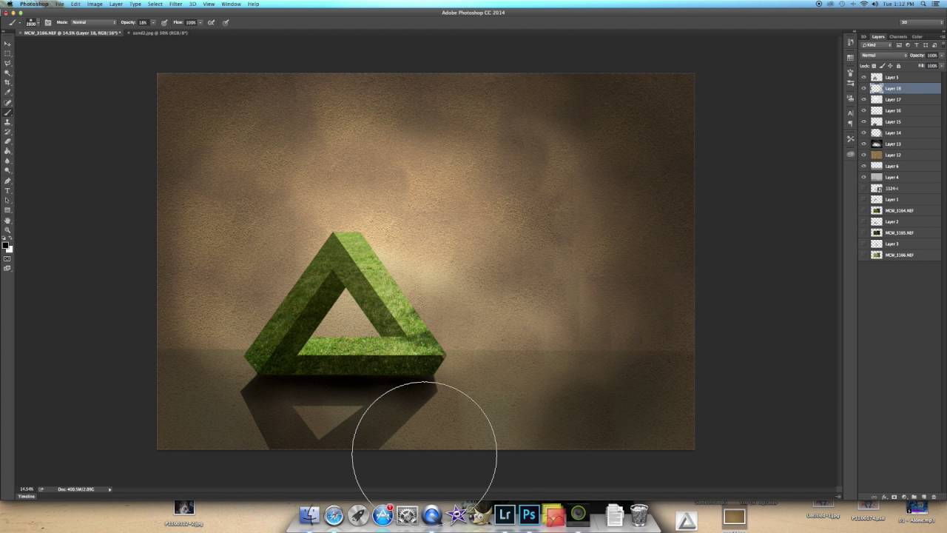947x533 pixels.
Task: Hide Layer 17 using its eye icon
Action: 863,99
